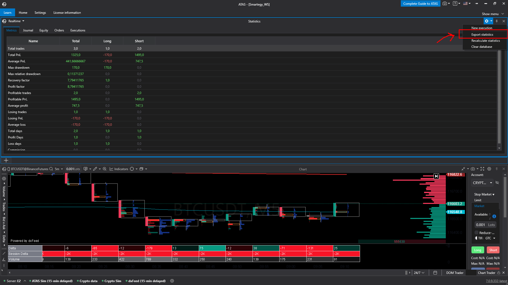Pin the Statistics panel
508x285 pixels.
[x=497, y=21]
